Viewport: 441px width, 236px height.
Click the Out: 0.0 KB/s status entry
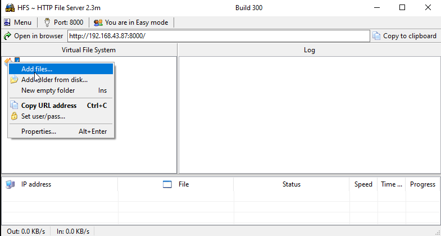pos(26,231)
